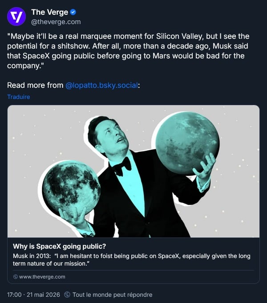Click the "Why is SpaceX going public?" headline

(60, 246)
